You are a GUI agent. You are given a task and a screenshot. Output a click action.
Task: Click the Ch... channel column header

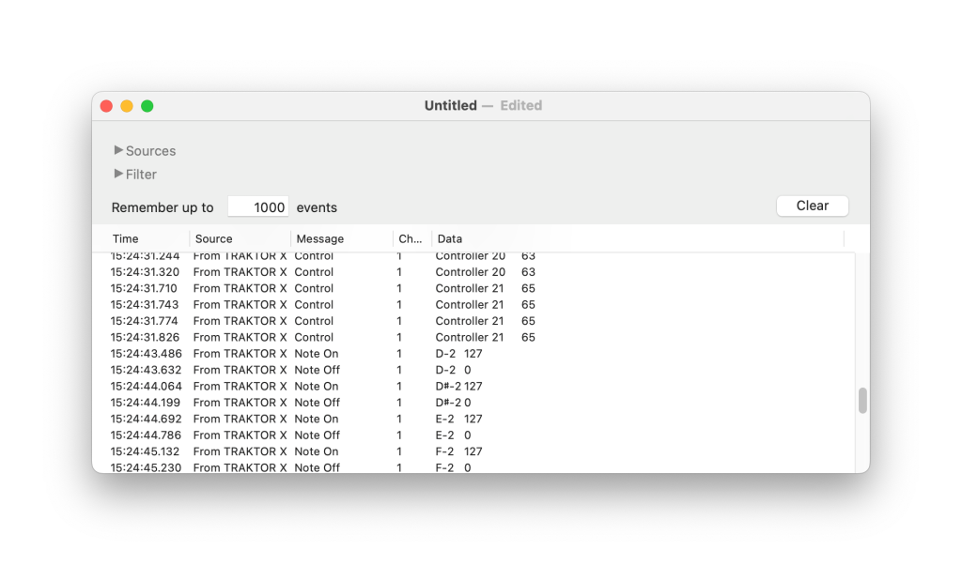tap(411, 238)
